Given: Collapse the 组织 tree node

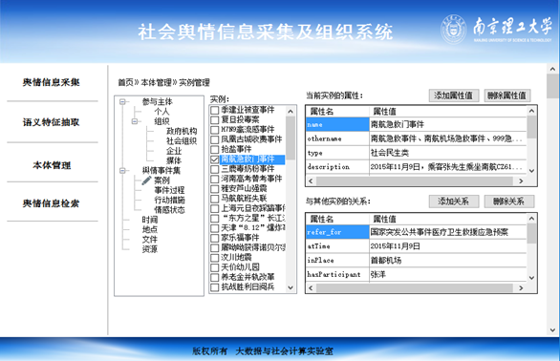Looking at the screenshot, I should coord(135,121).
